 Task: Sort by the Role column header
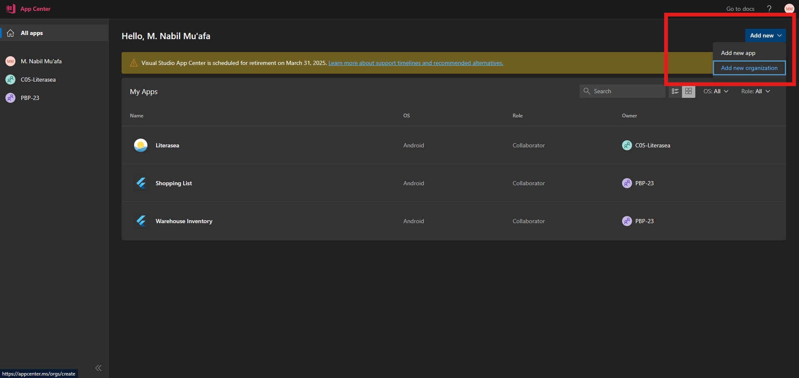[518, 116]
